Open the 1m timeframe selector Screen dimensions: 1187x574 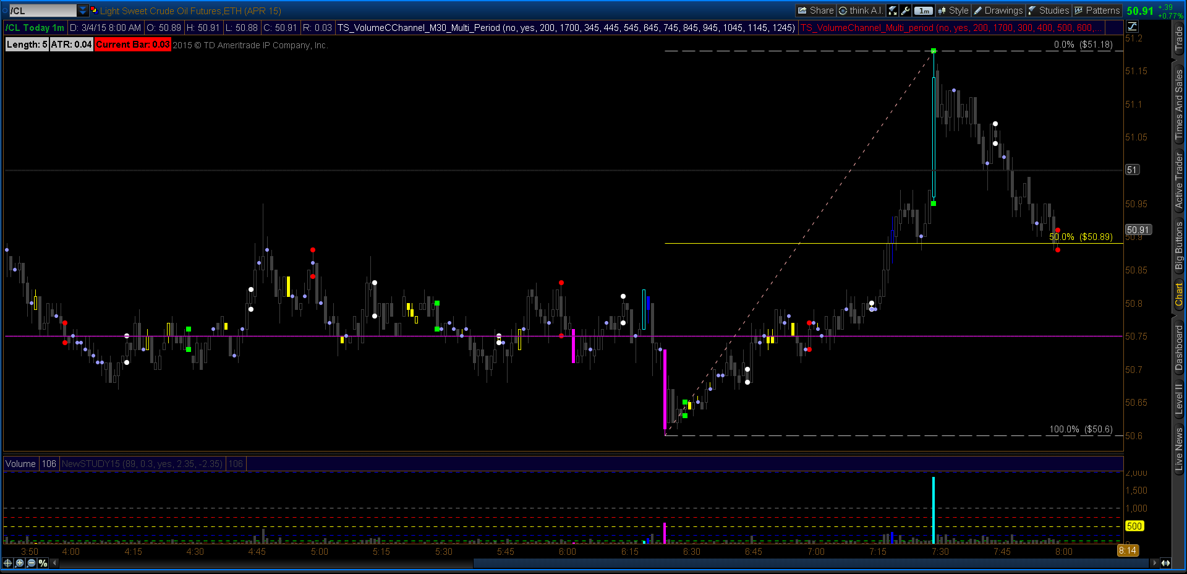click(924, 11)
